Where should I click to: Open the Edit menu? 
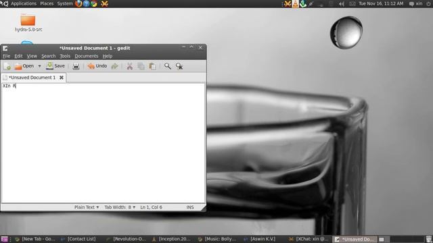click(18, 56)
